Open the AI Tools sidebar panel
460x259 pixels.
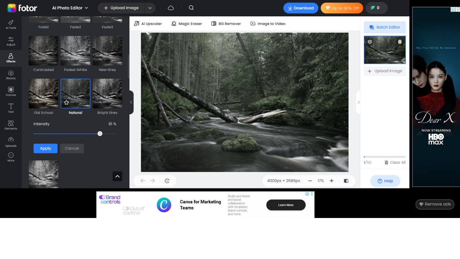coord(11,24)
